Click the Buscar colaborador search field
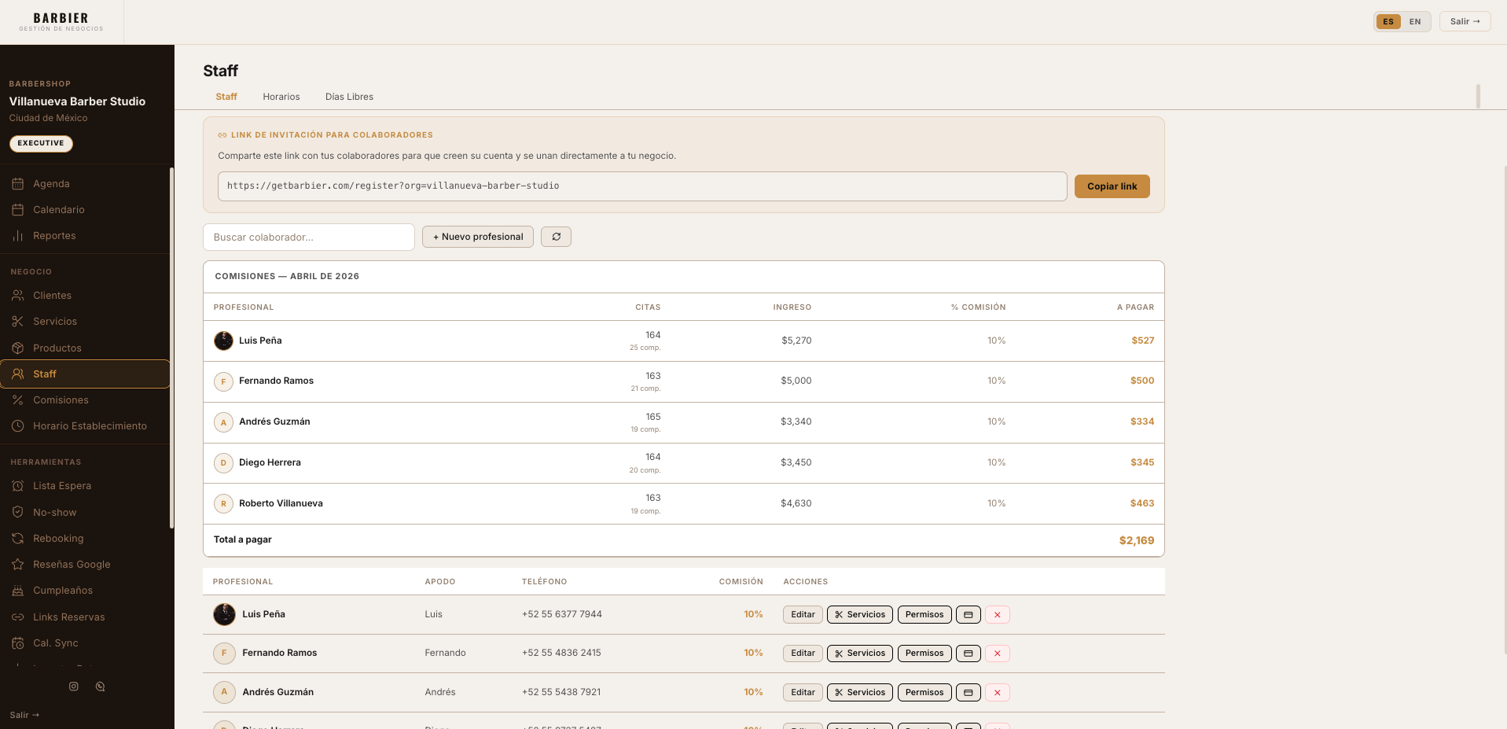Viewport: 1507px width, 729px height. click(x=308, y=237)
